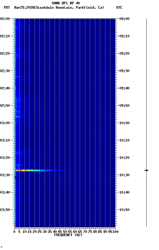The width and height of the screenshot is (159, 250).
Task: Click the "Stockdale Mountain, Parkfield, Ca" station text
Action: tap(70, 8)
